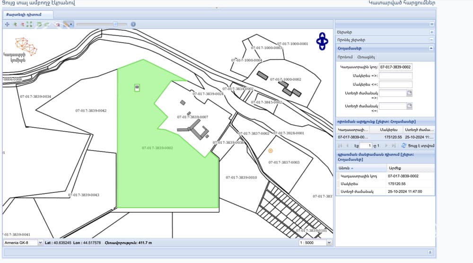Expand bottom panel with double-chevron icon
Image resolution: width=473 pixels, height=263 pixels.
(x=430, y=253)
